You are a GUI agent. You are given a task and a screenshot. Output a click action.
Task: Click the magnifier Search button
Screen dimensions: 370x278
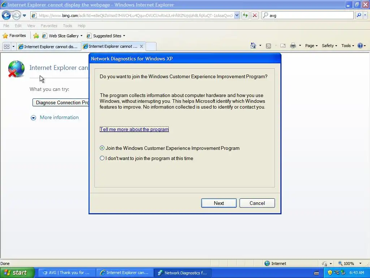pyautogui.click(x=359, y=15)
